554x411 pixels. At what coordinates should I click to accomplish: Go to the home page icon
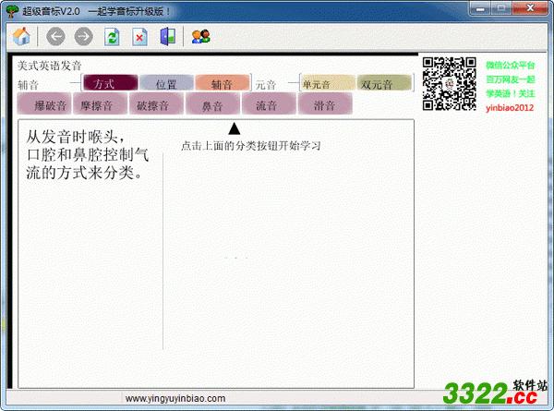21,36
